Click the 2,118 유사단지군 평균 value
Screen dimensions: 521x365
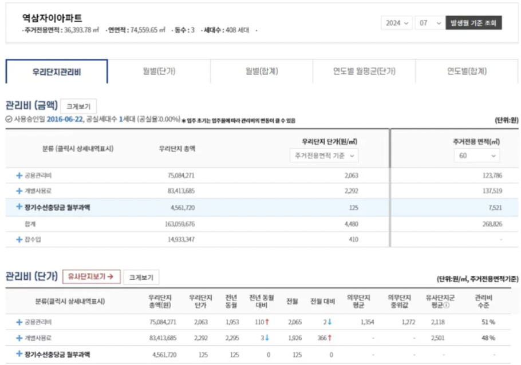pos(438,322)
